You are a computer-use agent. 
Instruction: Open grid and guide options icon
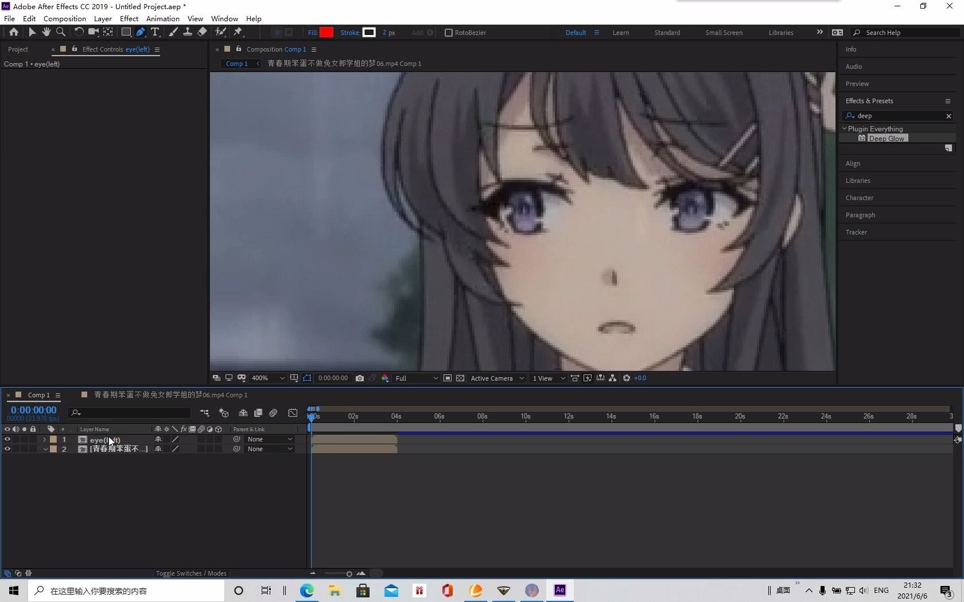294,378
